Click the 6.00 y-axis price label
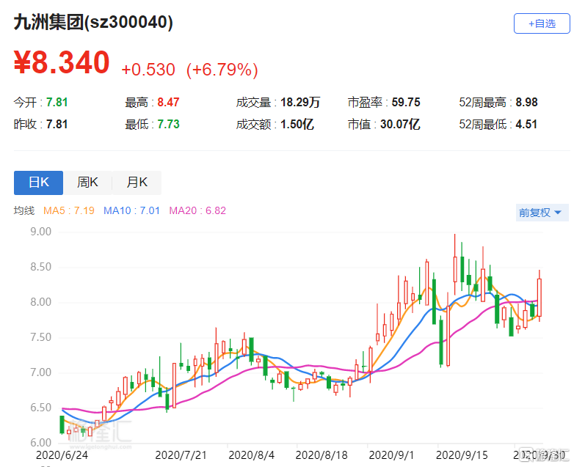574x467 pixels. coord(40,443)
